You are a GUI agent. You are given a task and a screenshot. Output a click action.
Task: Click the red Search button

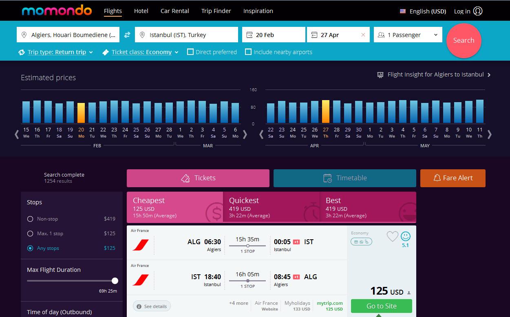pyautogui.click(x=464, y=41)
